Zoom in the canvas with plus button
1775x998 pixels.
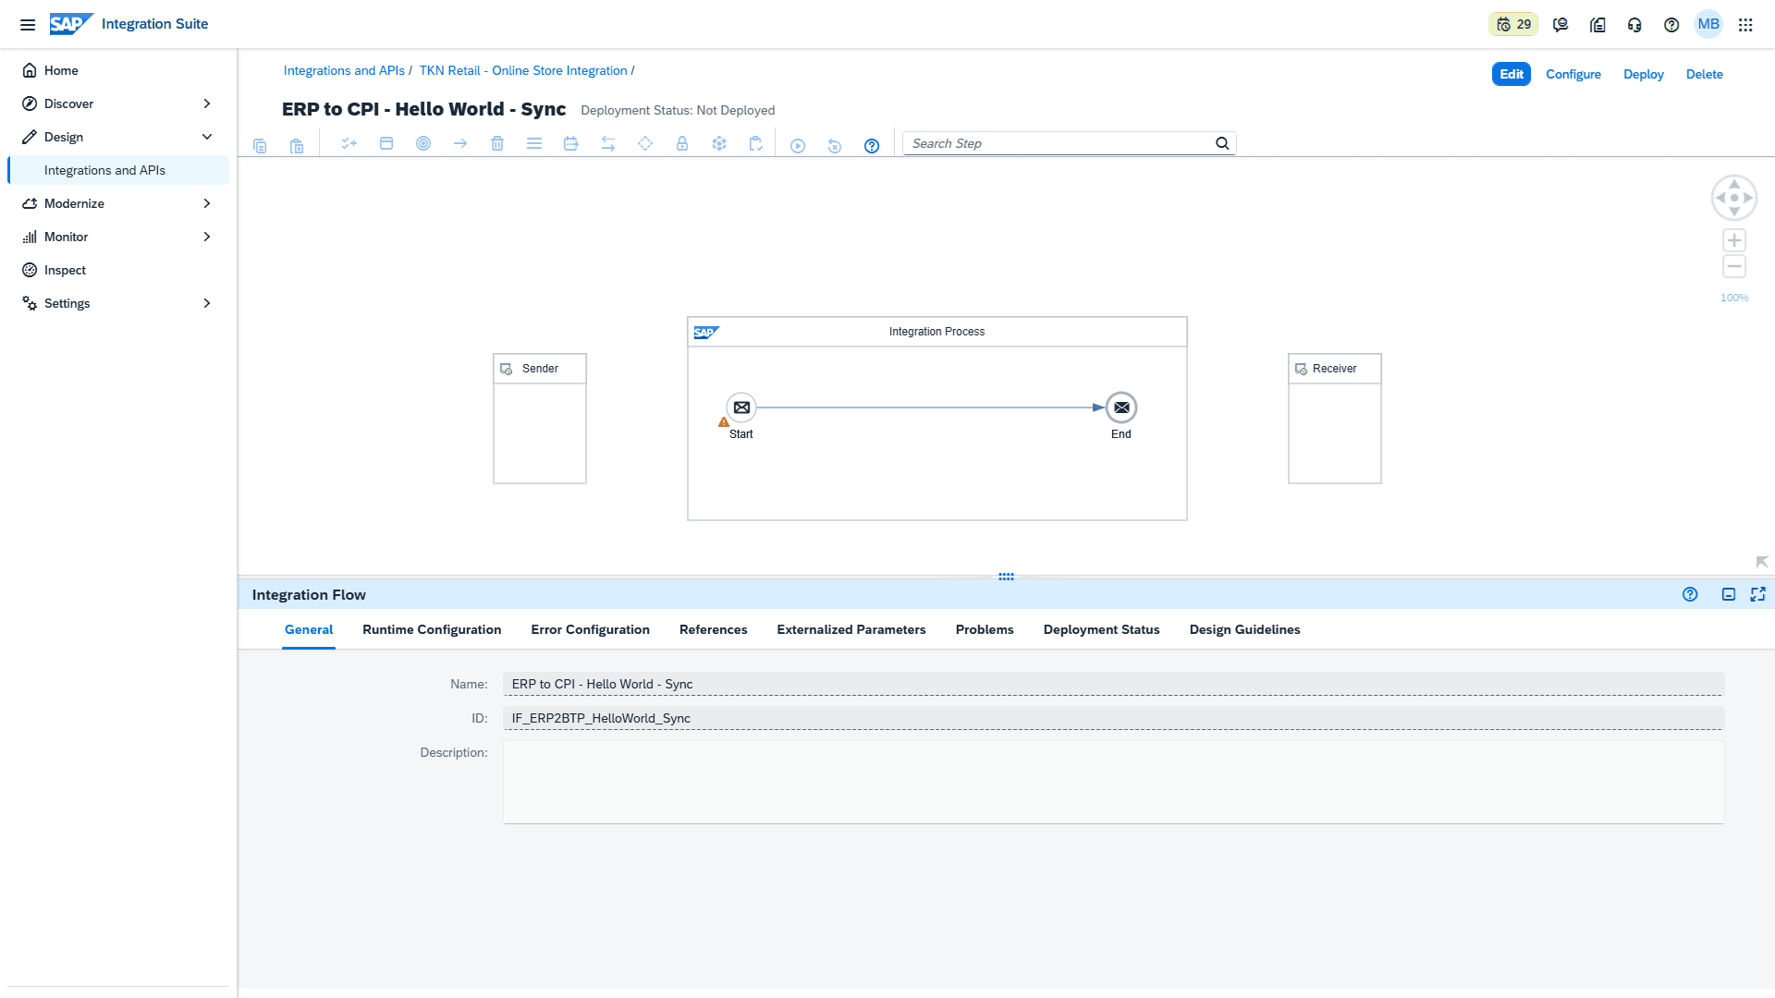click(x=1734, y=240)
